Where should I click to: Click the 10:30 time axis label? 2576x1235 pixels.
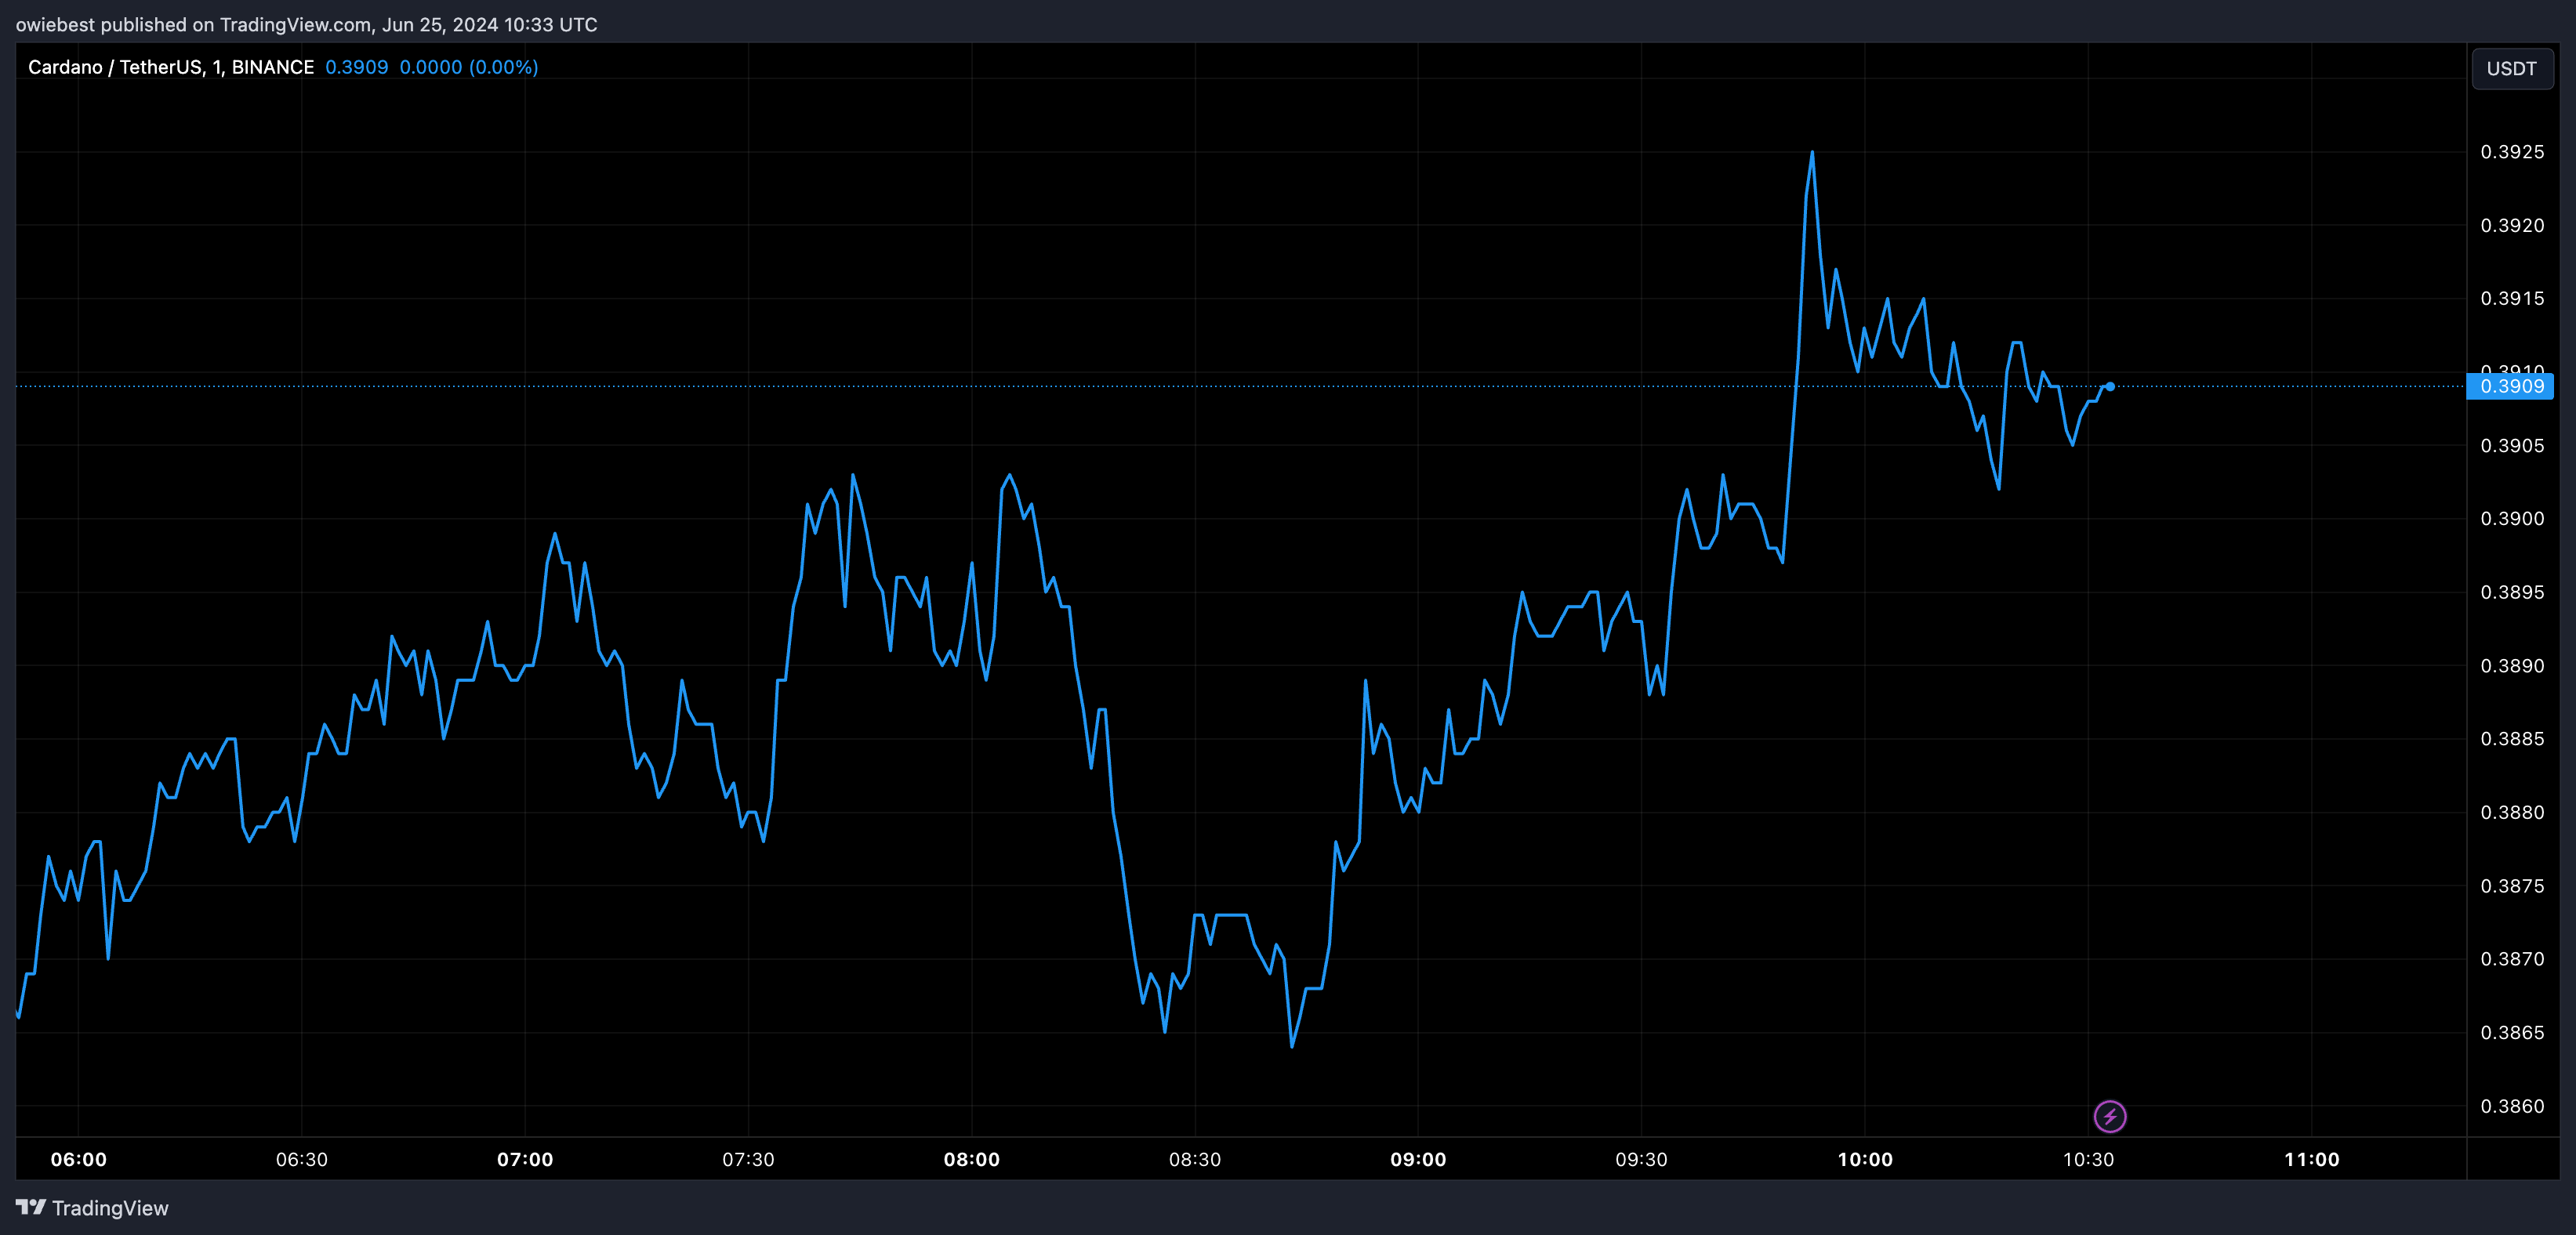point(2089,1159)
